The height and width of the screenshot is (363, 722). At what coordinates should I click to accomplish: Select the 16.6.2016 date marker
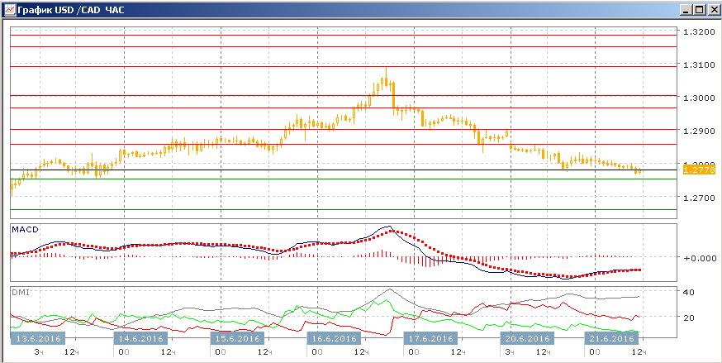point(335,338)
